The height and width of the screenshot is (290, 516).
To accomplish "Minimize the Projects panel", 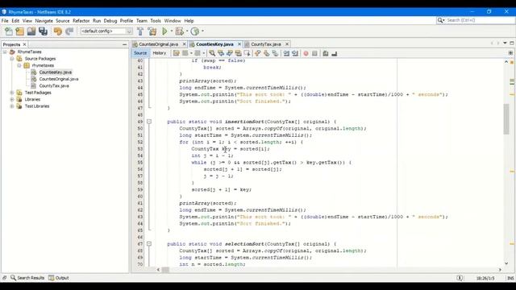I will (124, 44).
